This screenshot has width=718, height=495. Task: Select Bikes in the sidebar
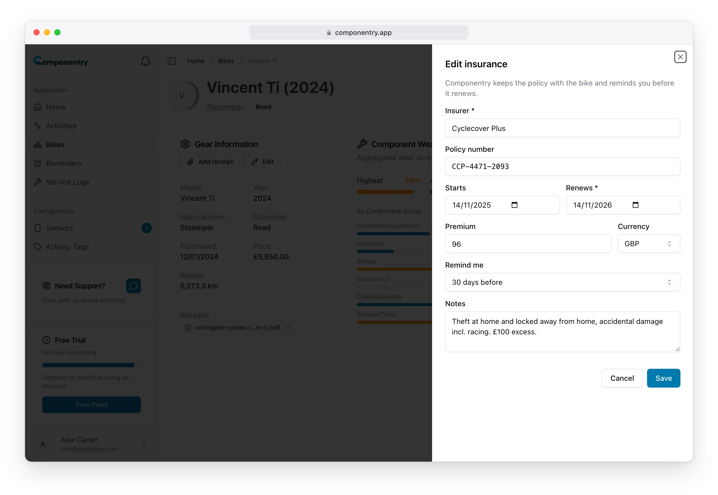click(x=92, y=144)
